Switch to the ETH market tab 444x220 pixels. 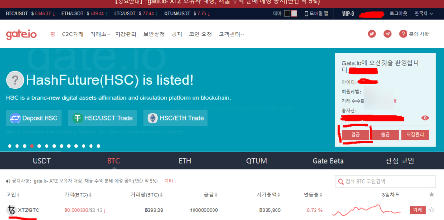185,161
